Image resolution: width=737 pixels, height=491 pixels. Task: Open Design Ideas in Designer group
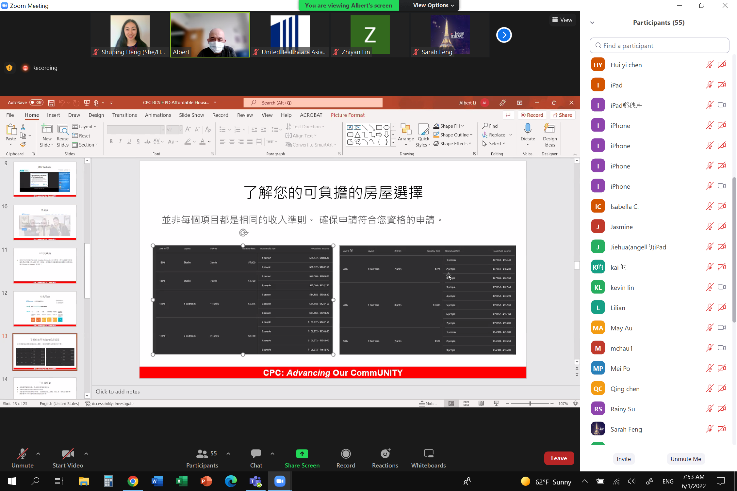(x=550, y=135)
